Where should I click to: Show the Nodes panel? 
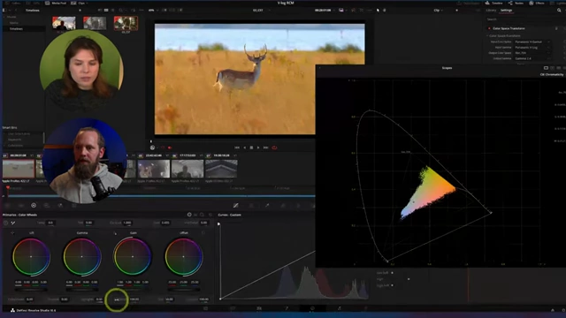click(516, 3)
